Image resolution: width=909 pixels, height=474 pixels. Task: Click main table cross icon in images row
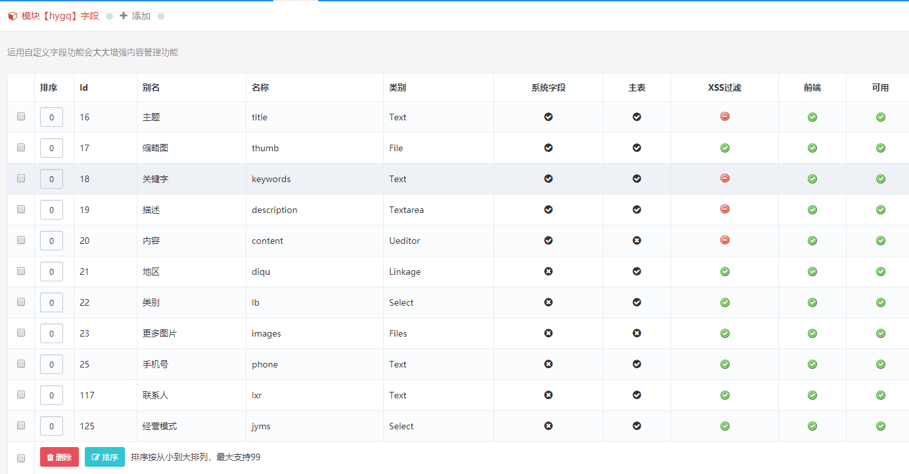[636, 333]
